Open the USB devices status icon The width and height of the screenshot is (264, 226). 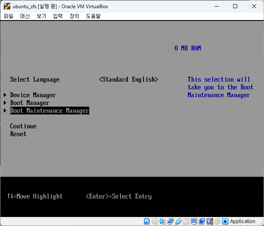178,221
